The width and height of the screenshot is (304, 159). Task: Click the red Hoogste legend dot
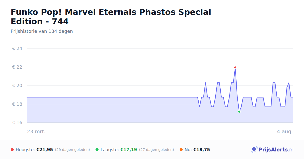12,150
